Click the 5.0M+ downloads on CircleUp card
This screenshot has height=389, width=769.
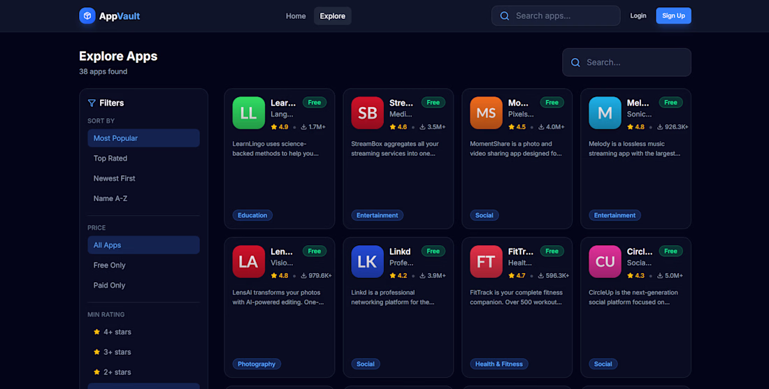tap(670, 276)
